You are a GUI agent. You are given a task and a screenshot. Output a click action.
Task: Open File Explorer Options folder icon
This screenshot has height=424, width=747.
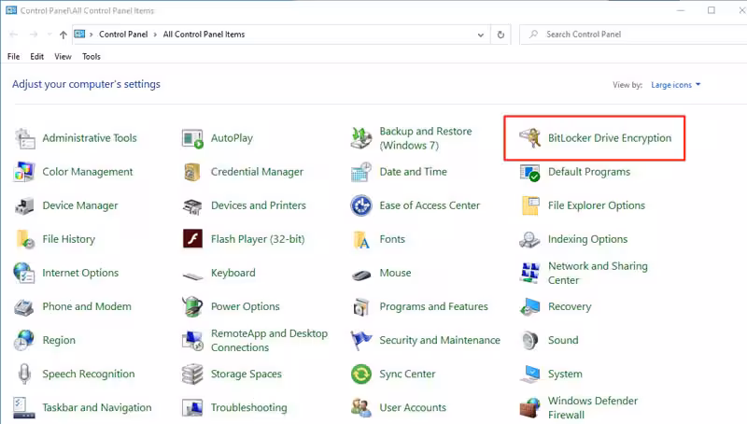click(x=529, y=205)
